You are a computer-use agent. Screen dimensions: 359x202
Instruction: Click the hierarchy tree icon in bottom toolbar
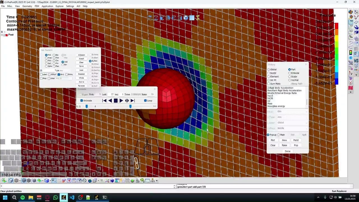tap(152, 181)
